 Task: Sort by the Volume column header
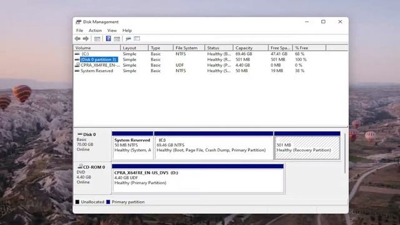(97, 48)
